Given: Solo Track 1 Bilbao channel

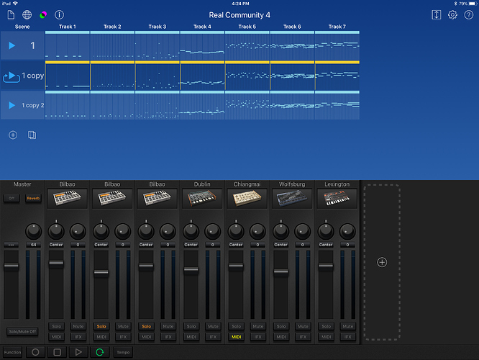Looking at the screenshot, I should coord(57,326).
